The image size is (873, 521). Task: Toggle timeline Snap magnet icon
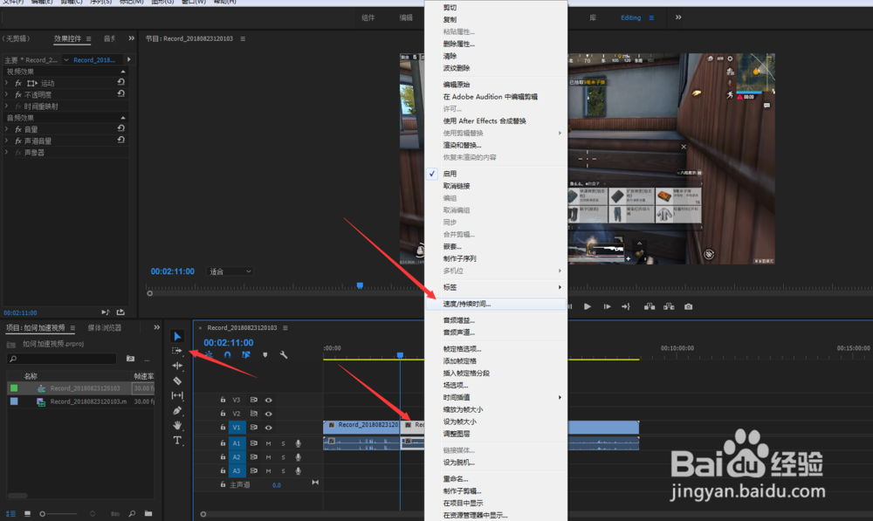[227, 355]
